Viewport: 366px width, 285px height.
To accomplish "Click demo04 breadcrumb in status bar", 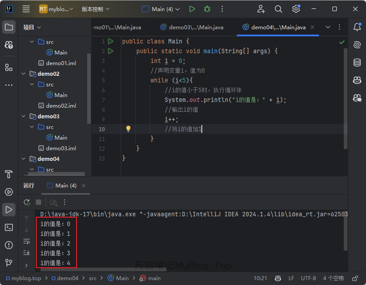I will pyautogui.click(x=65, y=278).
